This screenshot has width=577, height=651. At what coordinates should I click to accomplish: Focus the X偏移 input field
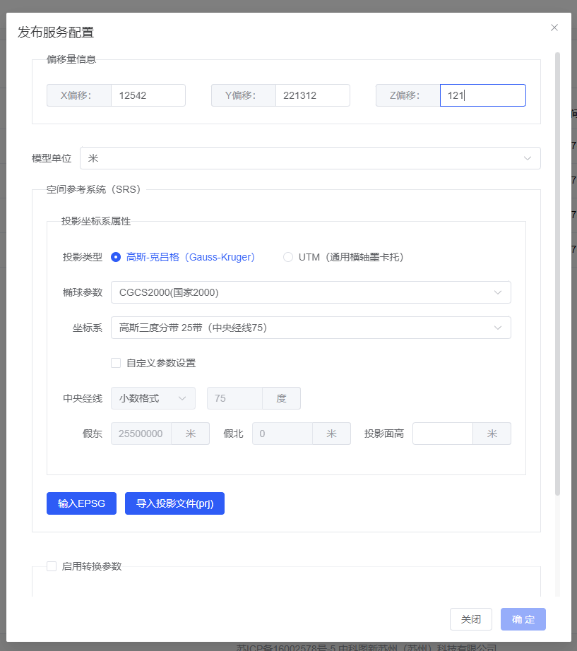(148, 95)
